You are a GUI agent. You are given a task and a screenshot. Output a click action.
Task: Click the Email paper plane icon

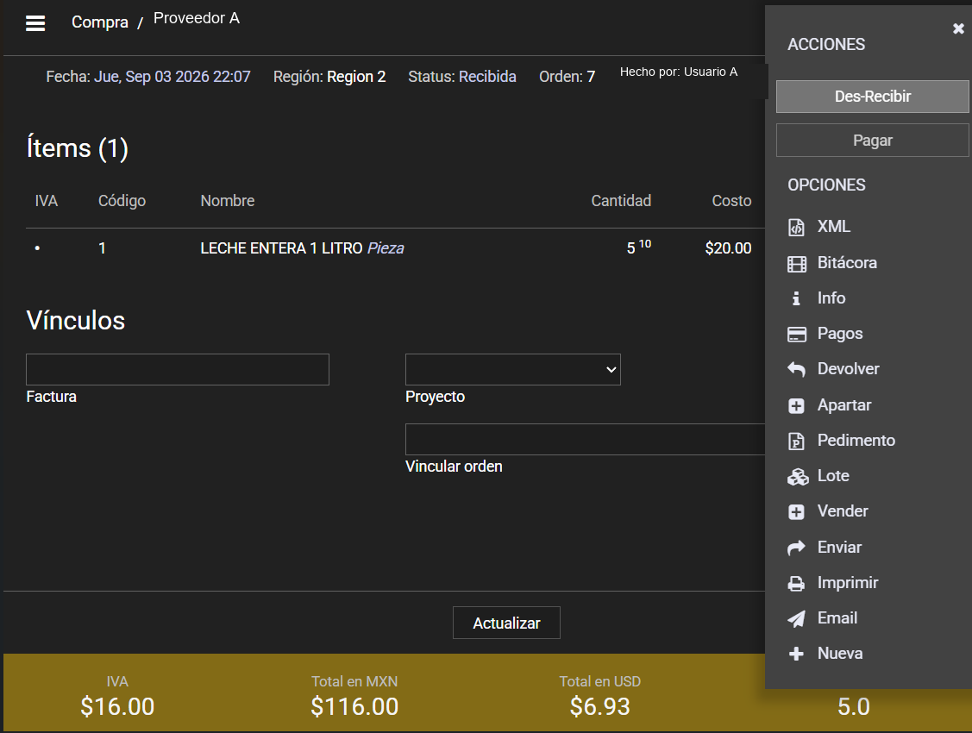[x=797, y=619]
